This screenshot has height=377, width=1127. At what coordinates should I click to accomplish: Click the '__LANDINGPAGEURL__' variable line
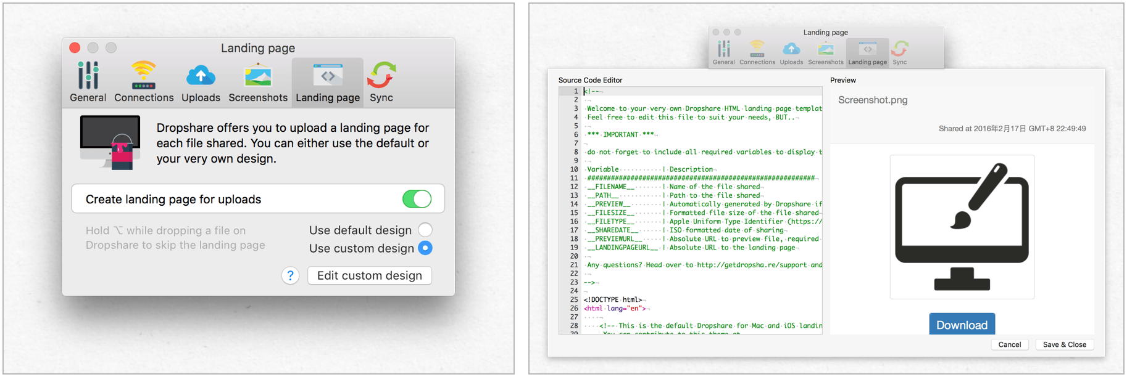[x=691, y=248]
